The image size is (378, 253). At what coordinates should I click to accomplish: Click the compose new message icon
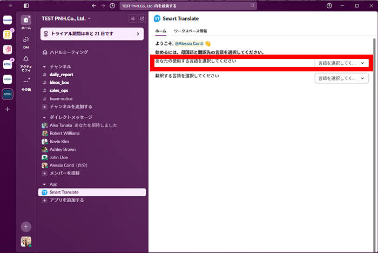[142, 18]
